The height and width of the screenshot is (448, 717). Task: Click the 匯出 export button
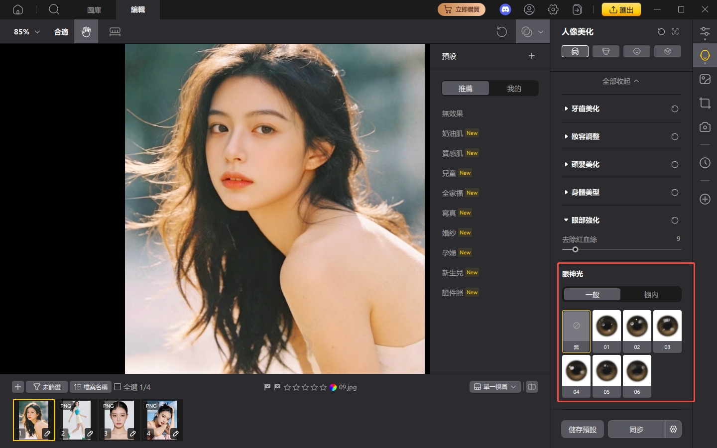621,9
